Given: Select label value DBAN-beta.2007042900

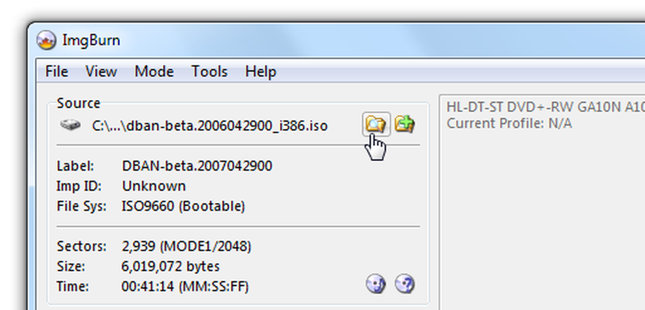Looking at the screenshot, I should (197, 166).
